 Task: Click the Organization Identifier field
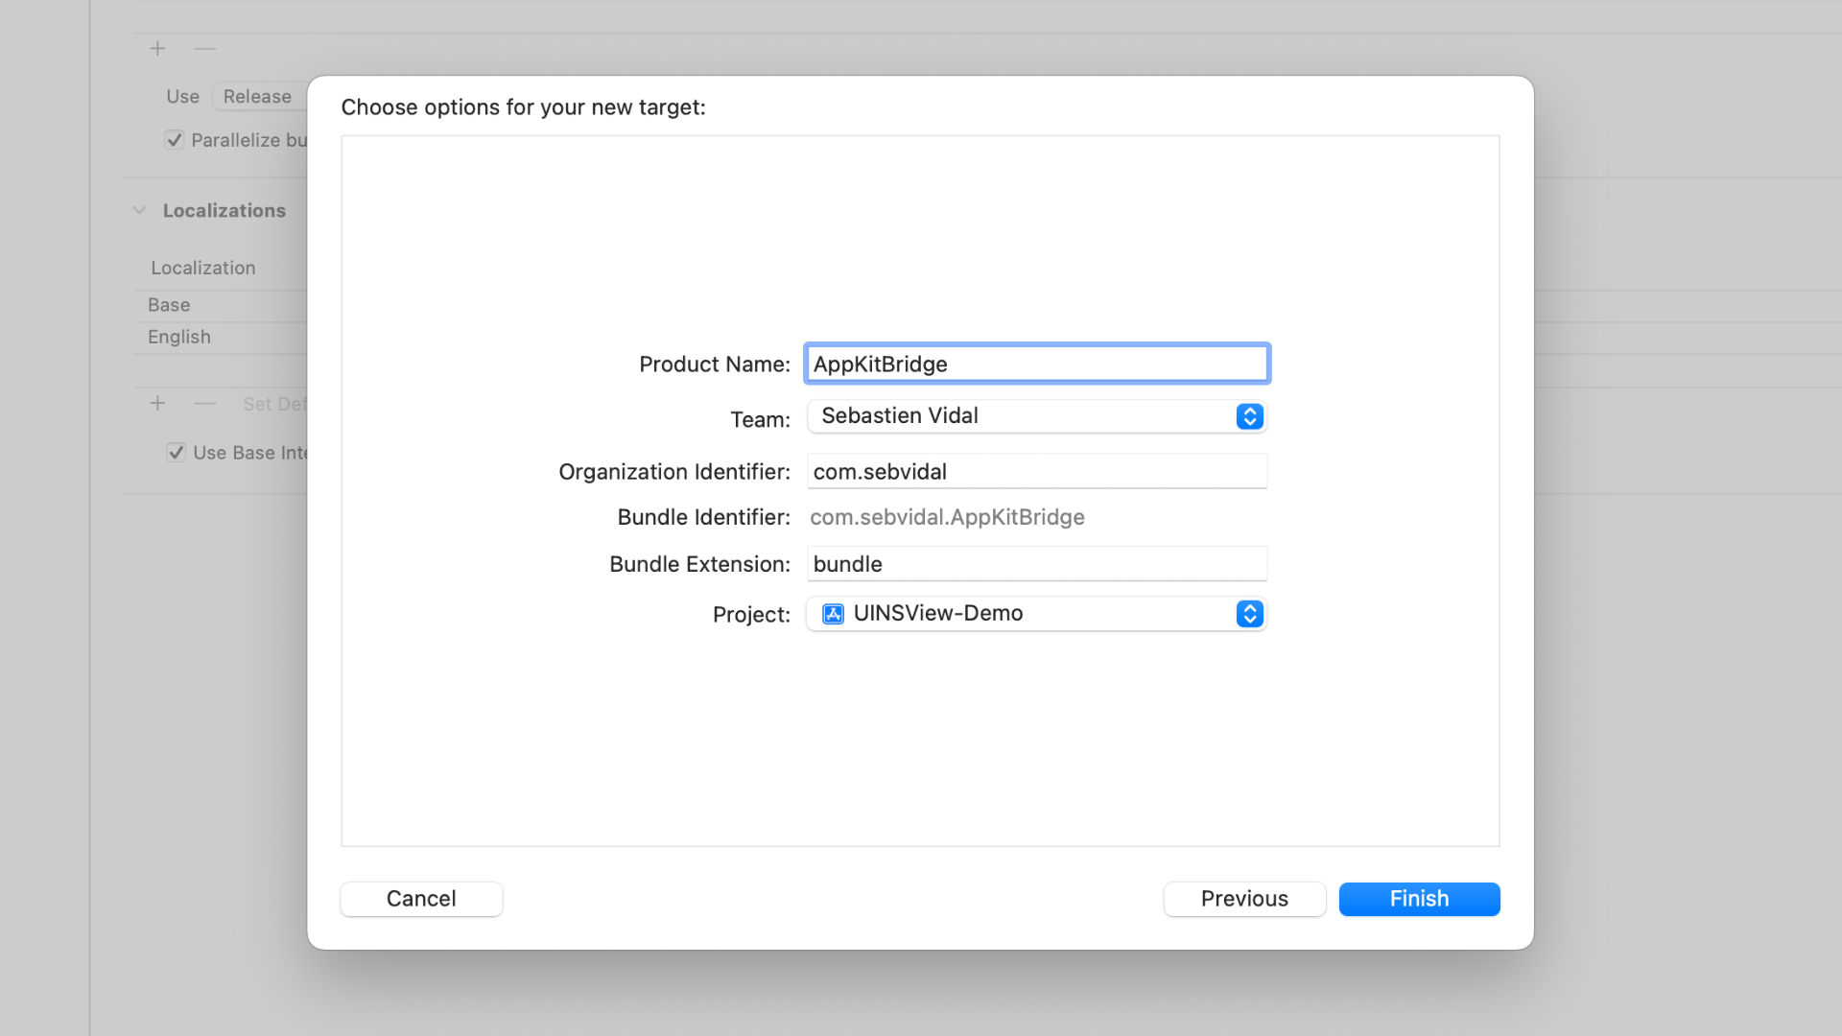(1036, 472)
